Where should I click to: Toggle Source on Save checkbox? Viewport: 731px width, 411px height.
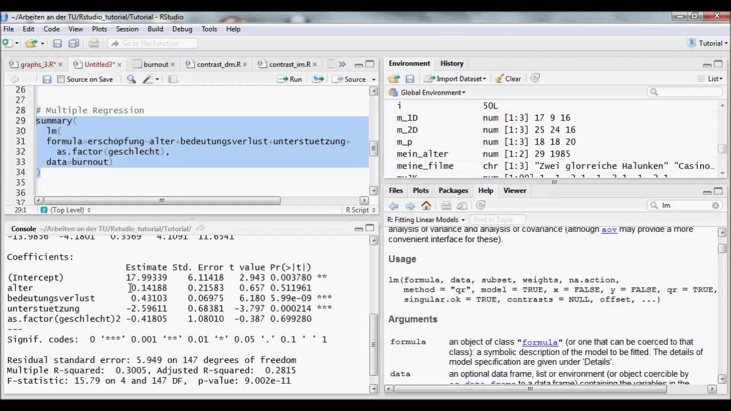point(61,79)
